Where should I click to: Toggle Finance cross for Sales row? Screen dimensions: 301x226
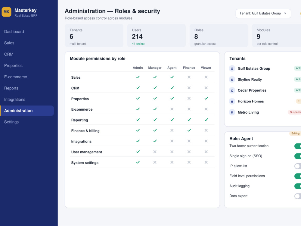pos(189,77)
